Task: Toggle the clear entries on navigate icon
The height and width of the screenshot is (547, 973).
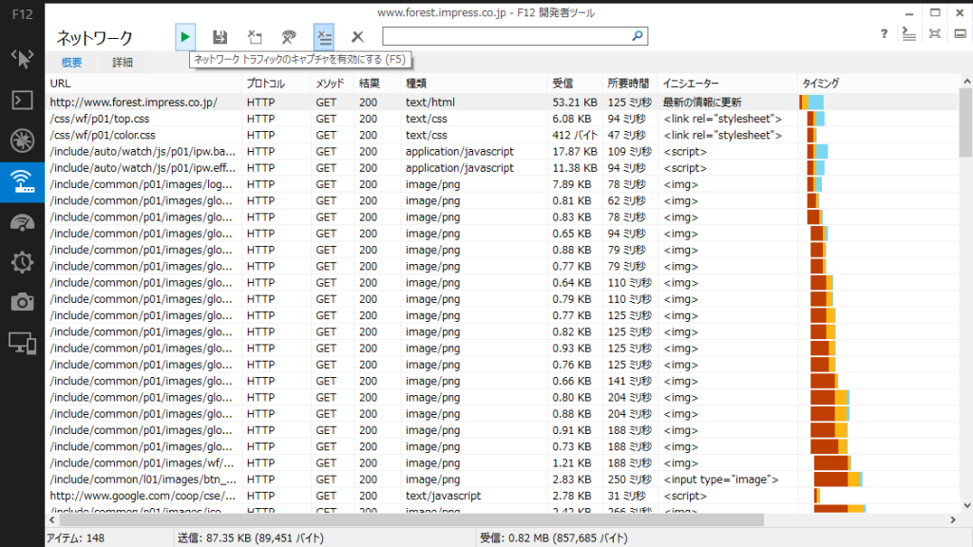Action: pos(324,37)
